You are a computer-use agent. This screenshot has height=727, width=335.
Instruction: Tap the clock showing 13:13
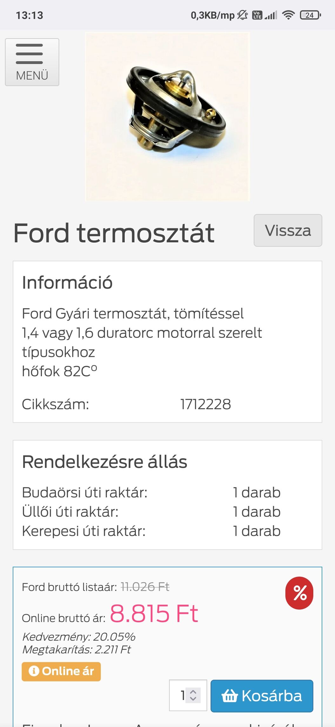30,15
